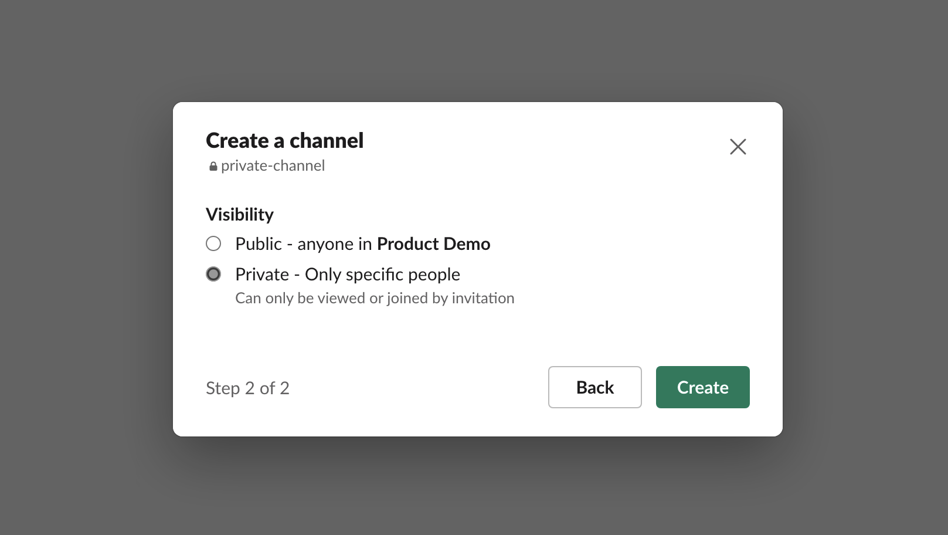Click the dimmed backdrop below the dialog
The height and width of the screenshot is (535, 948).
tap(474, 487)
